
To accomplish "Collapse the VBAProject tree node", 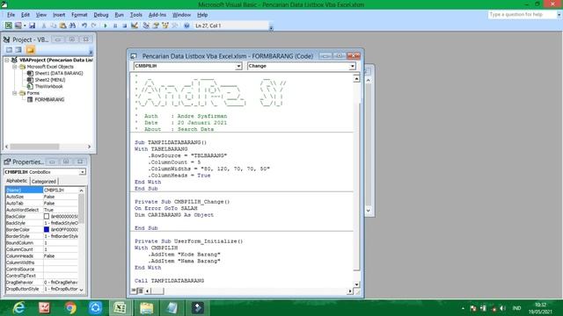I will [x=7, y=60].
